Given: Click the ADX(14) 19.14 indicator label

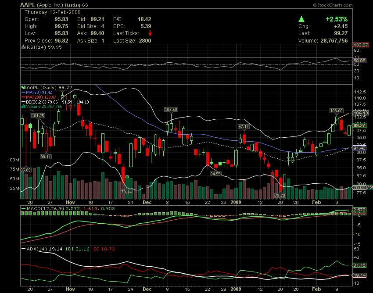Looking at the screenshot, I should 44,249.
